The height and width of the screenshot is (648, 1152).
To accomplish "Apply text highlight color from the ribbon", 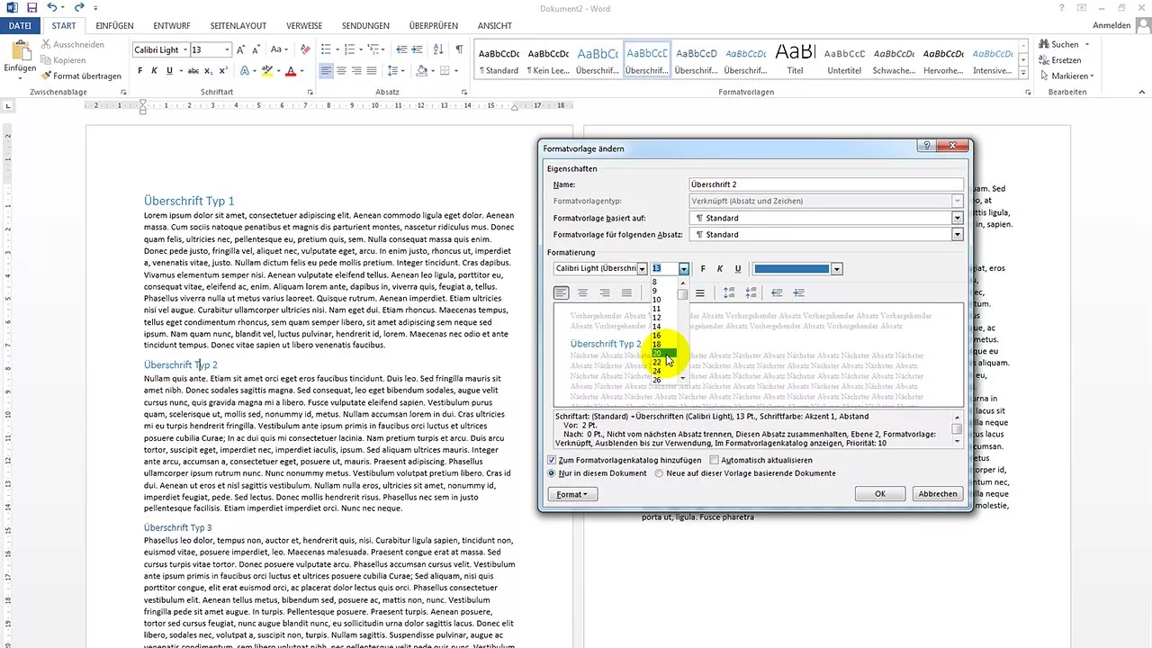I will point(267,70).
